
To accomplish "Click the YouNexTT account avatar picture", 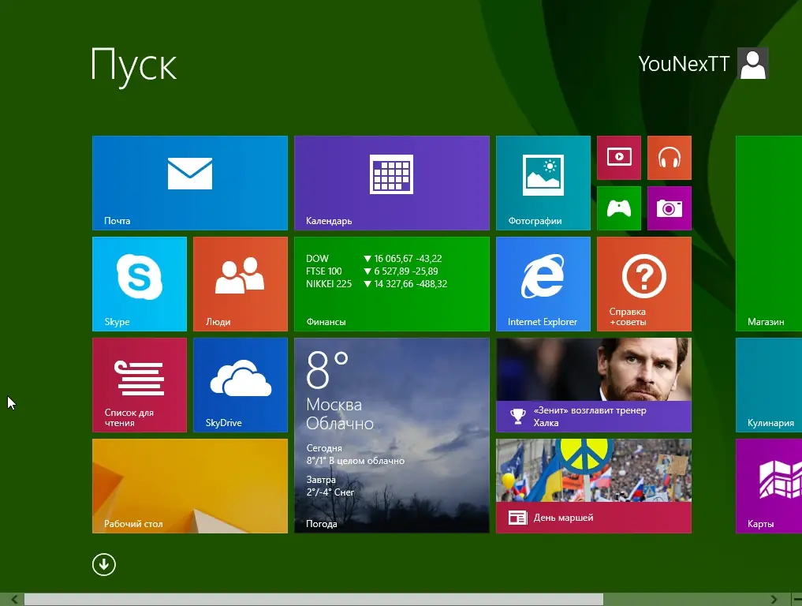I will point(753,63).
